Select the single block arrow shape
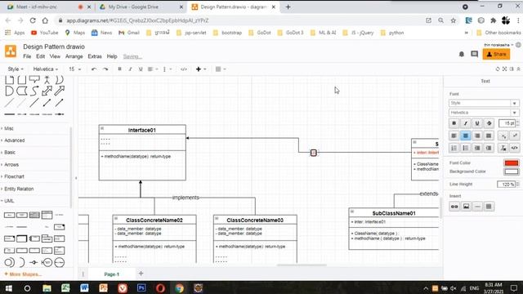Screen dimensions: 523x294 coord(60,91)
